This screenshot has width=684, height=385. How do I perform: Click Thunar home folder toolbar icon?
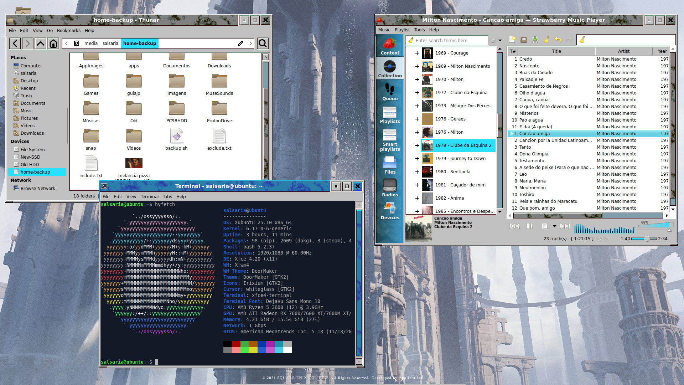pyautogui.click(x=53, y=43)
